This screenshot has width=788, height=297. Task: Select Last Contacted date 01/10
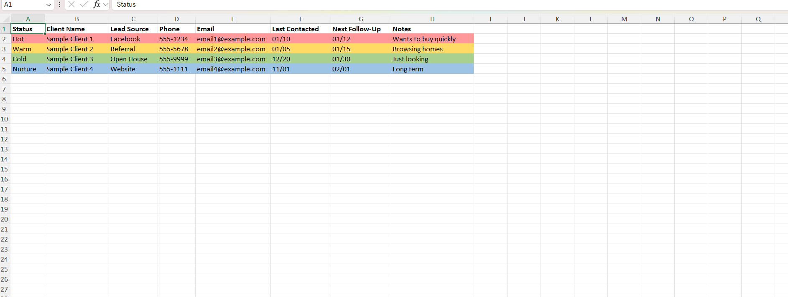(x=301, y=39)
